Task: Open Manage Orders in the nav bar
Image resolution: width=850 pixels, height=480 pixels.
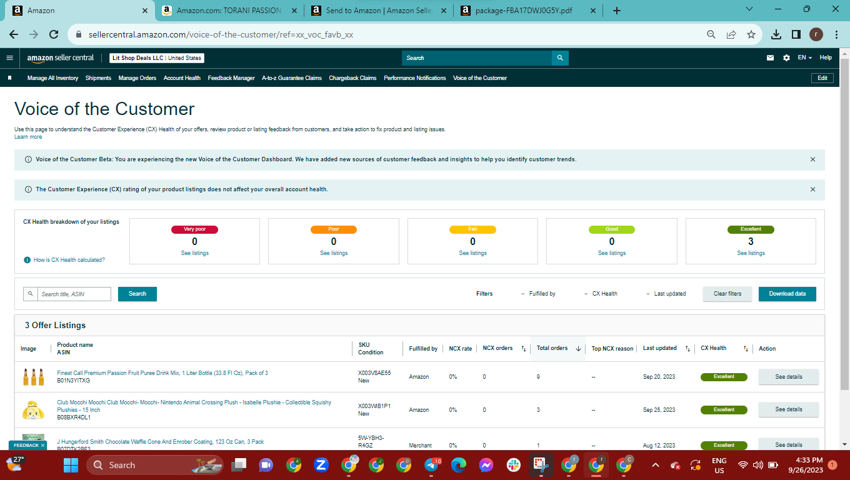Action: [x=137, y=78]
